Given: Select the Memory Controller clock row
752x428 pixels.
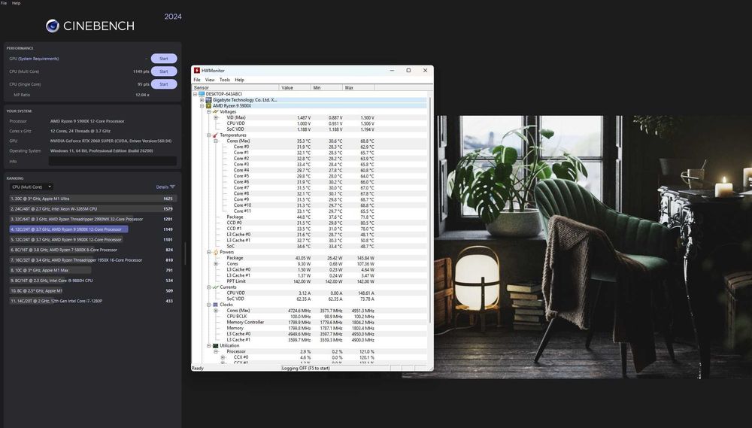Looking at the screenshot, I should (310, 323).
